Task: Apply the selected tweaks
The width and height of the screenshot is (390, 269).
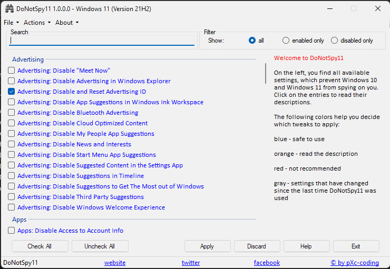Action: [x=208, y=246]
